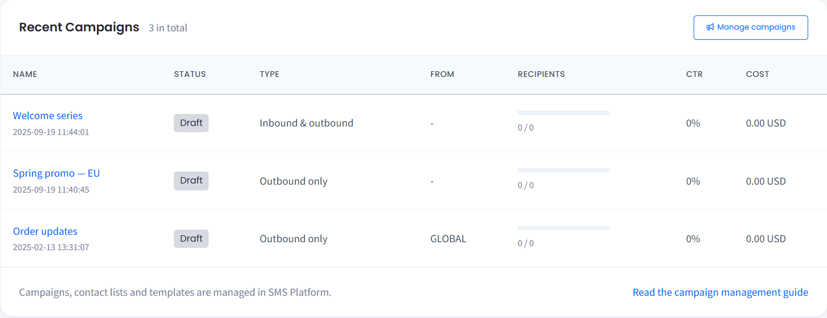Open the Order updates campaign
Viewport: 827px width, 318px height.
coord(45,231)
